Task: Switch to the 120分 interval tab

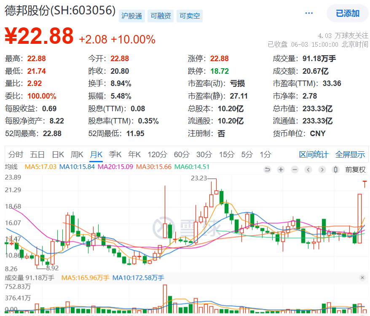Action: point(157,154)
